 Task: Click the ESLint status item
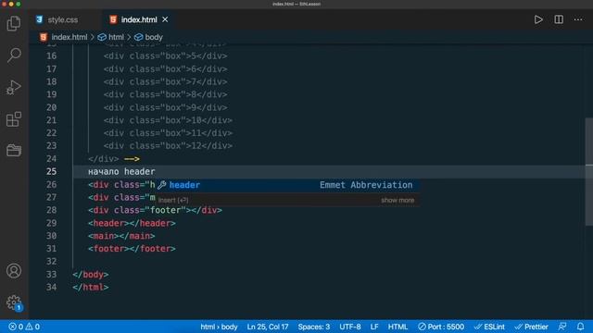(x=489, y=327)
